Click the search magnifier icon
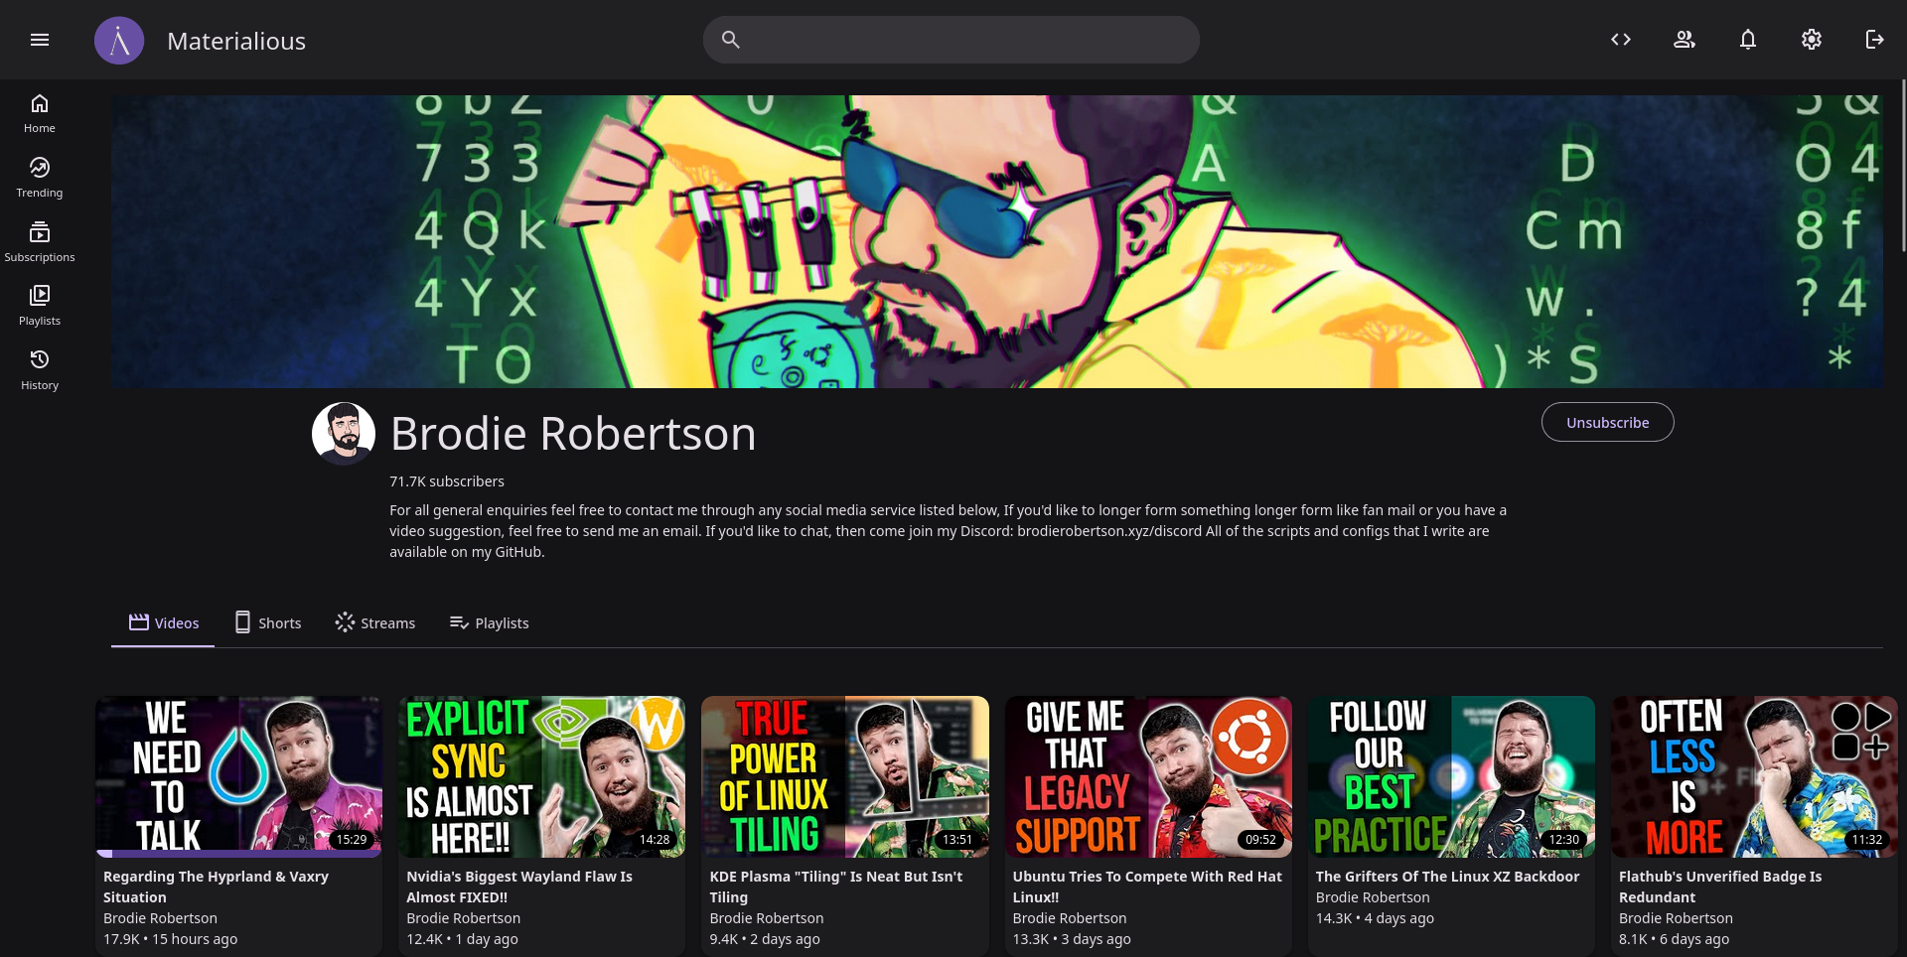 730,40
